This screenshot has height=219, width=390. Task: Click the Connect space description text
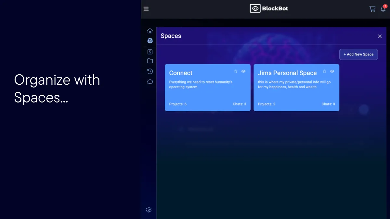[x=201, y=84]
